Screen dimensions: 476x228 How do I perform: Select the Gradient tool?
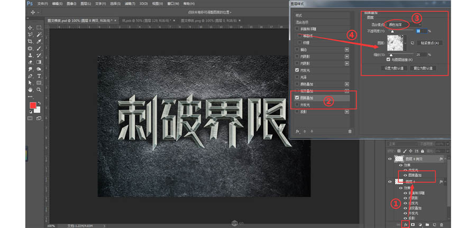[x=39, y=62]
